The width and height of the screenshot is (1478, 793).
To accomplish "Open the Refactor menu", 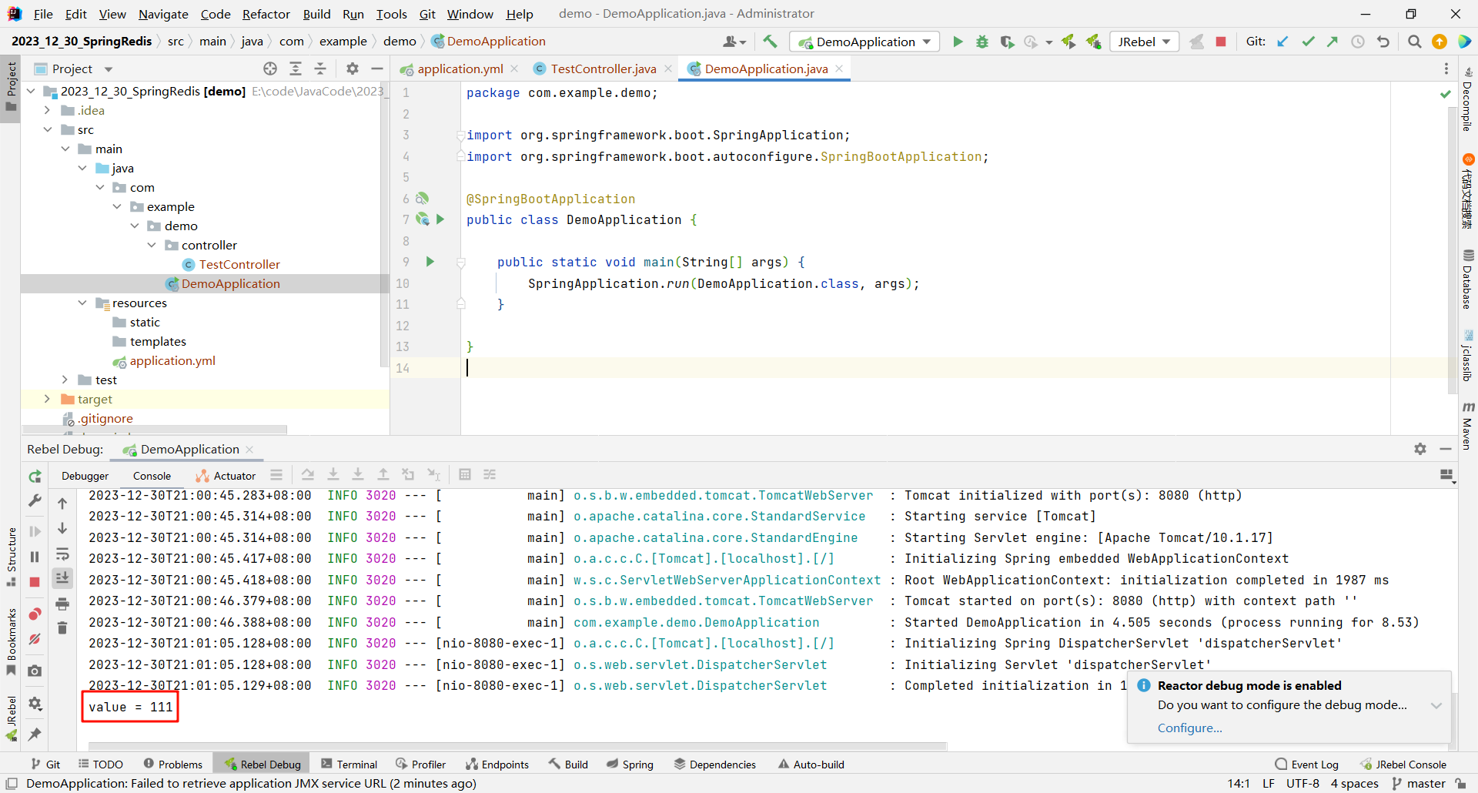I will tap(266, 14).
